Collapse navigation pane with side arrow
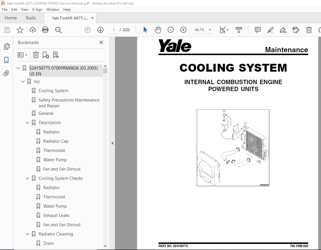This screenshot has width=321, height=250. 112,143
